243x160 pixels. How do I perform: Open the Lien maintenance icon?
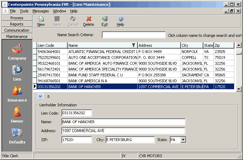point(17,70)
